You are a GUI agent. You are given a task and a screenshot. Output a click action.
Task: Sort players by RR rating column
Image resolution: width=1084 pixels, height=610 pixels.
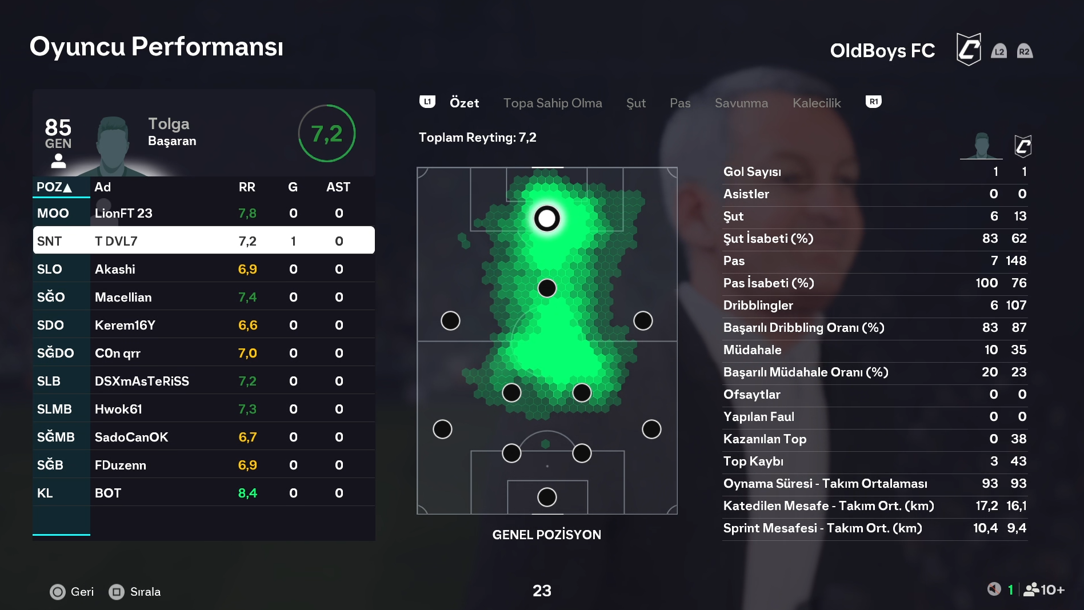tap(247, 187)
